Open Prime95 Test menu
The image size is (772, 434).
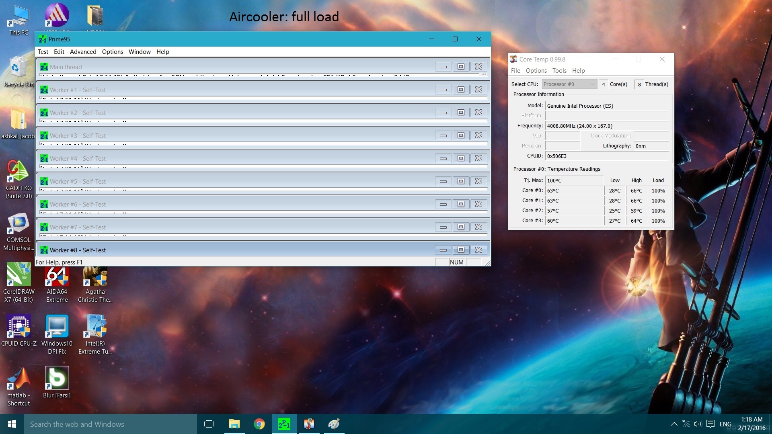coord(43,51)
